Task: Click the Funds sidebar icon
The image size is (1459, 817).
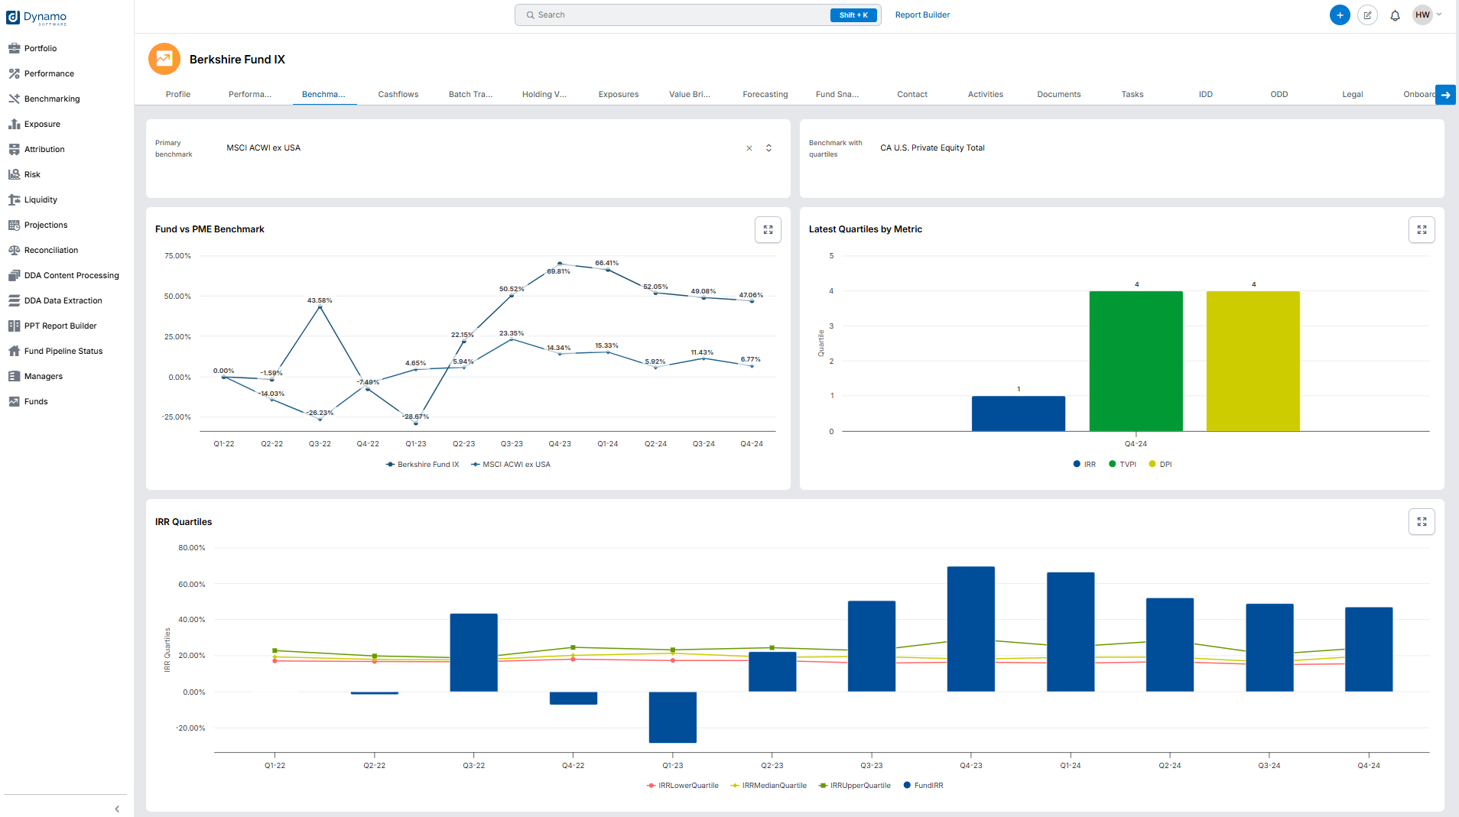Action: point(14,401)
